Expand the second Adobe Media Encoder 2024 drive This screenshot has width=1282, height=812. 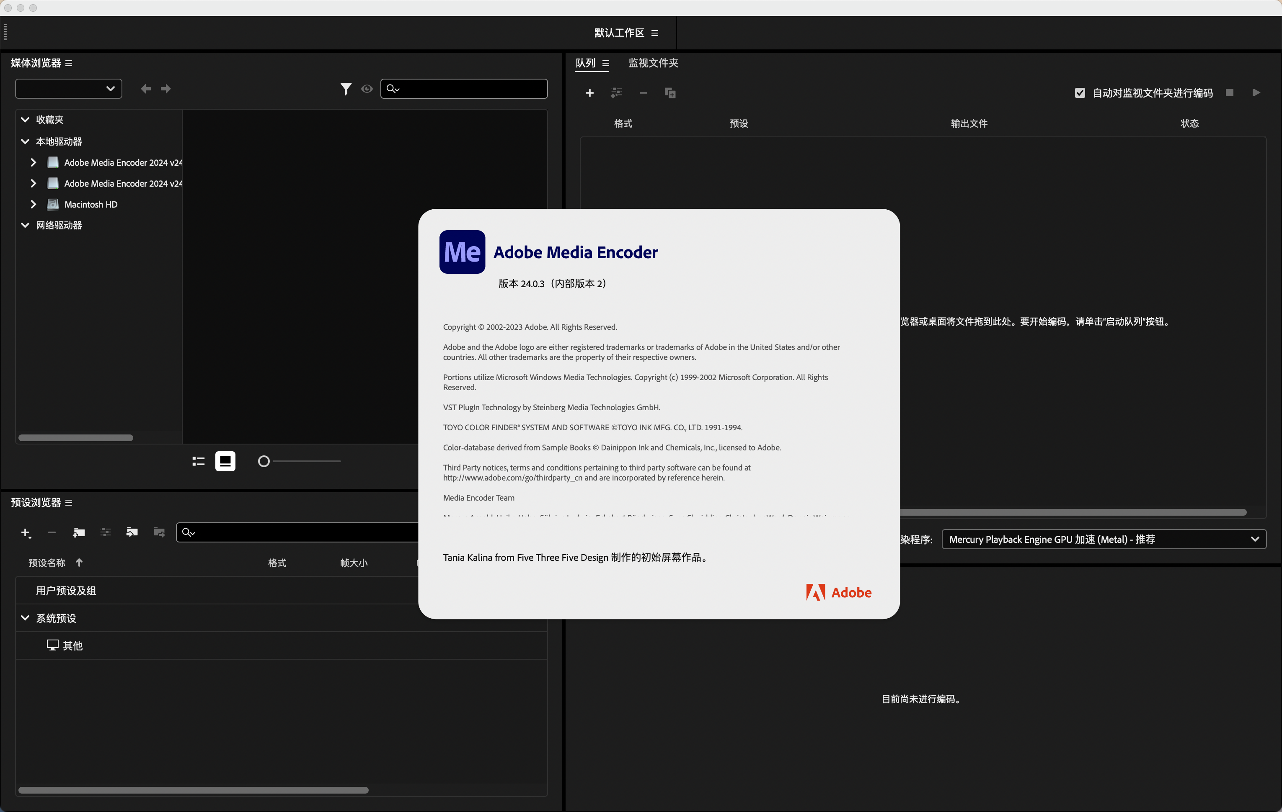coord(34,183)
